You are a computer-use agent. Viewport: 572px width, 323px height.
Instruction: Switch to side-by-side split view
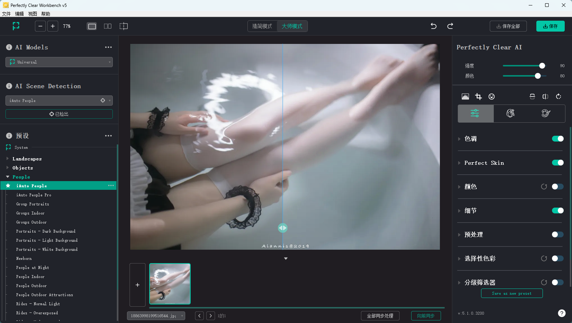pos(108,26)
